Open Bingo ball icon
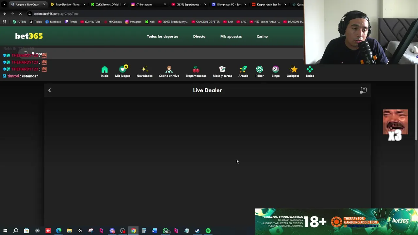This screenshot has width=418, height=235. 276,71
